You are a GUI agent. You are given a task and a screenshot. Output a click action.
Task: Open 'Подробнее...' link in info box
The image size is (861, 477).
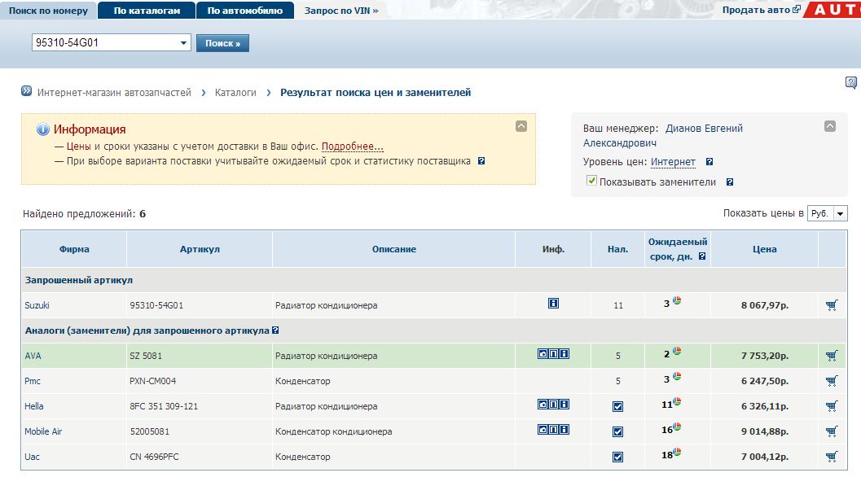[x=352, y=147]
